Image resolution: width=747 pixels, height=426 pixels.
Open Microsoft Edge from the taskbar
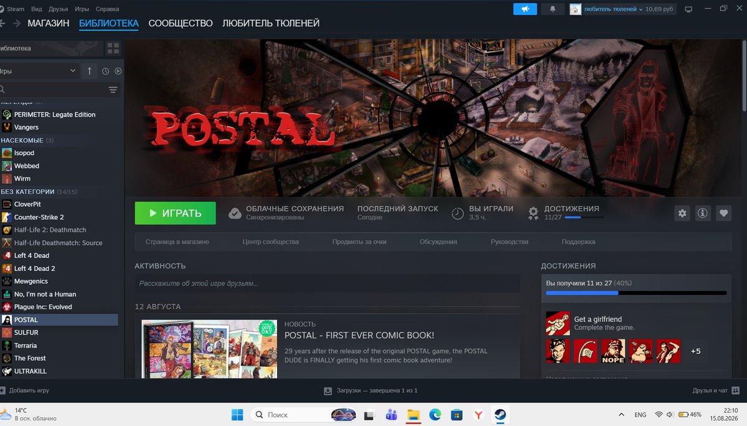[x=435, y=414]
